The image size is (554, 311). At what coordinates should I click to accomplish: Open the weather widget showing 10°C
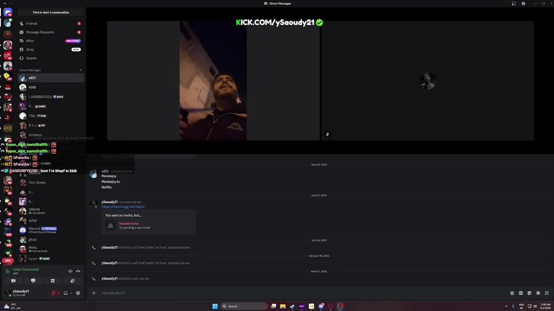point(12,306)
